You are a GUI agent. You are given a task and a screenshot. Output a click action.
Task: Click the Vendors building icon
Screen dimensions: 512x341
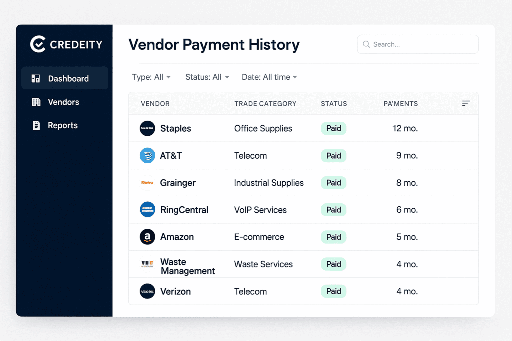coord(36,102)
